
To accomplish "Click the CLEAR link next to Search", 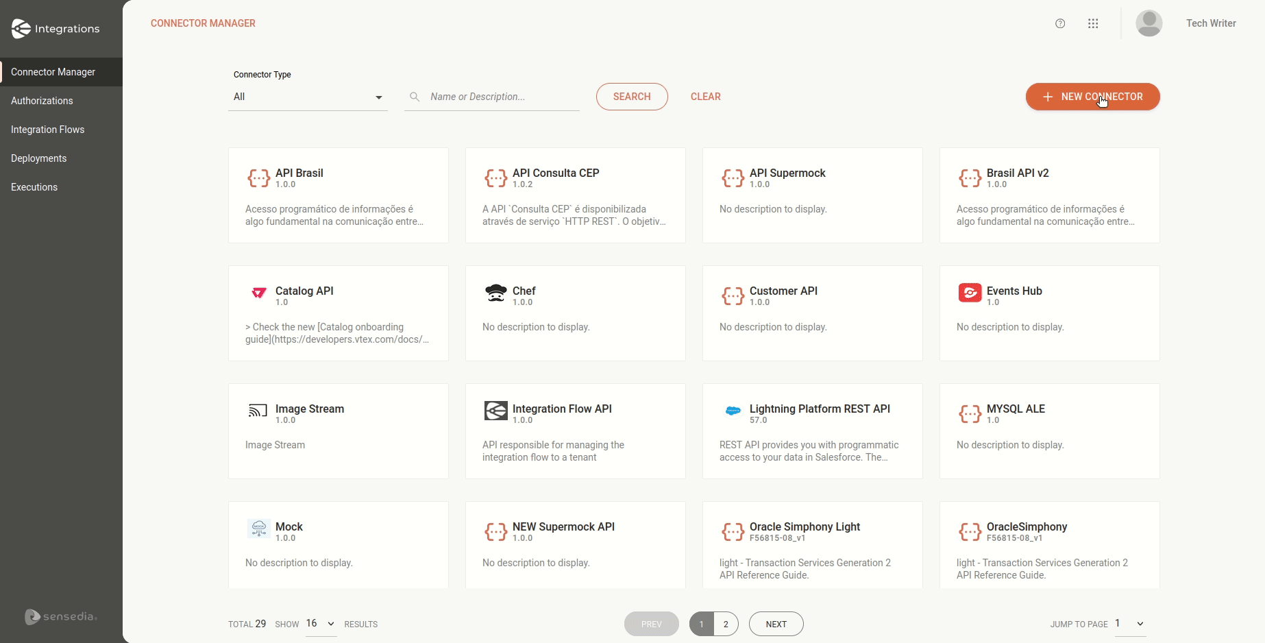I will (x=705, y=97).
